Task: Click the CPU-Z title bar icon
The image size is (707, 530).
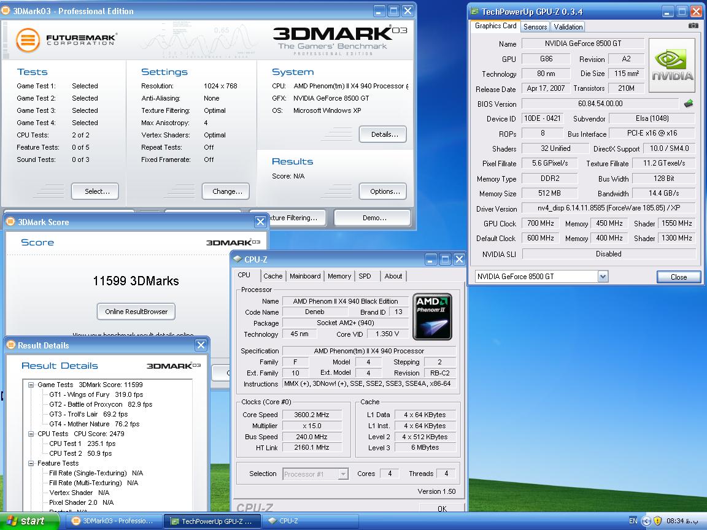Action: pyautogui.click(x=238, y=259)
